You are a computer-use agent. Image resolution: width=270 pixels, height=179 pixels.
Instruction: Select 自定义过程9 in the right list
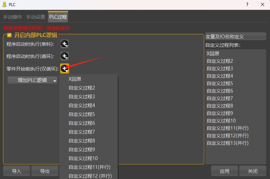tap(235, 113)
